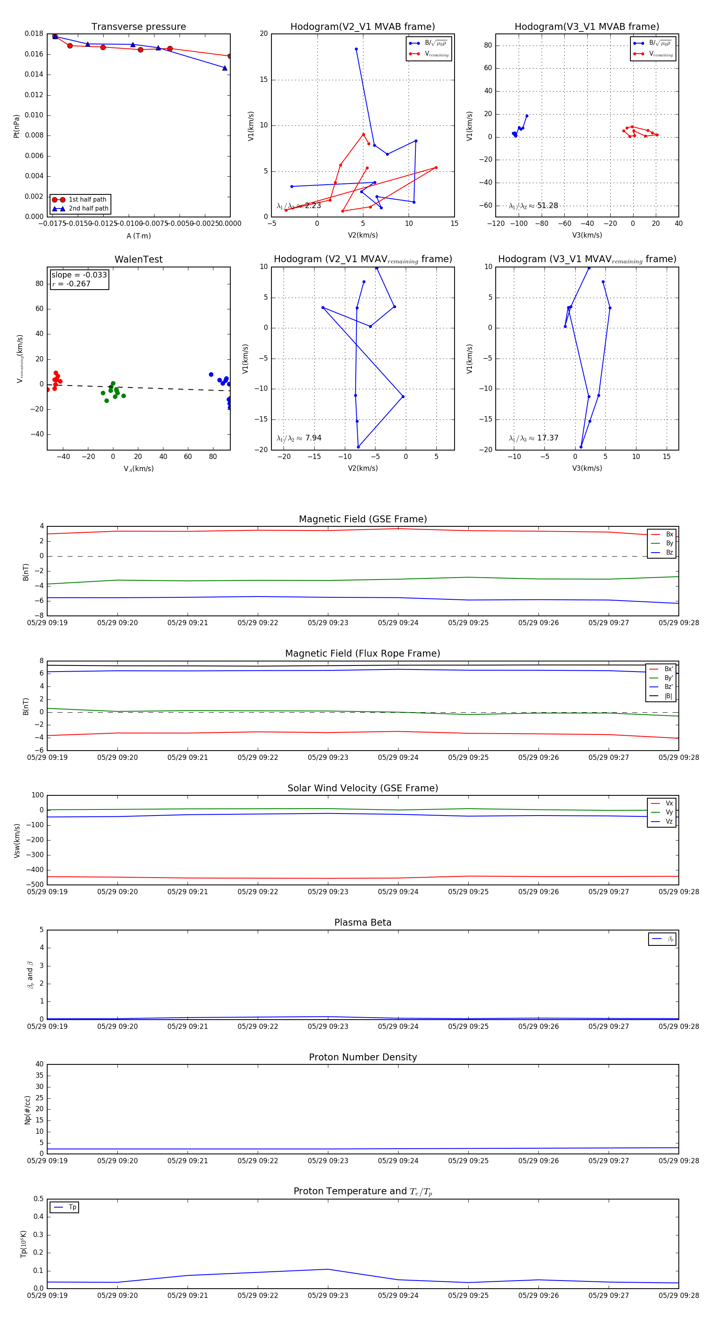Click the eigenvalue ratio value "17.37"
This screenshot has height=1331, width=726.
point(548,438)
